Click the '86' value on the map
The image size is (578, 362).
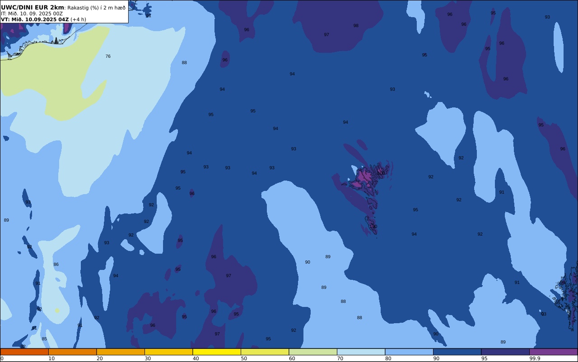pos(56,265)
